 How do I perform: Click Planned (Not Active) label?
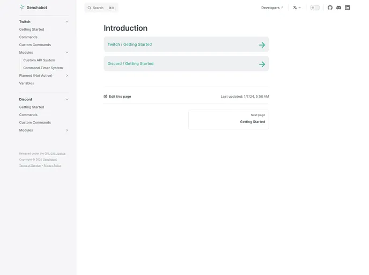pyautogui.click(x=35, y=76)
